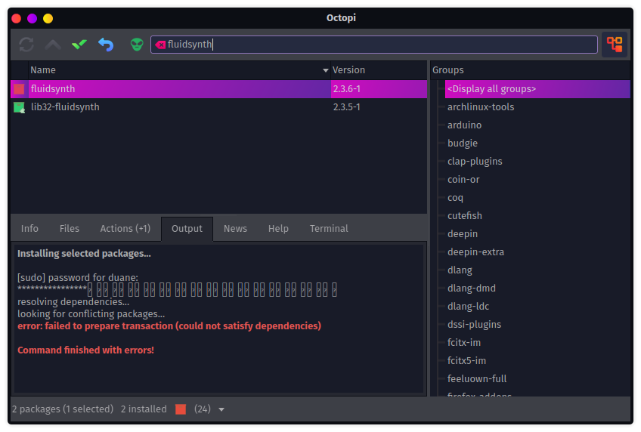Click the '2 installed' status text

click(144, 409)
